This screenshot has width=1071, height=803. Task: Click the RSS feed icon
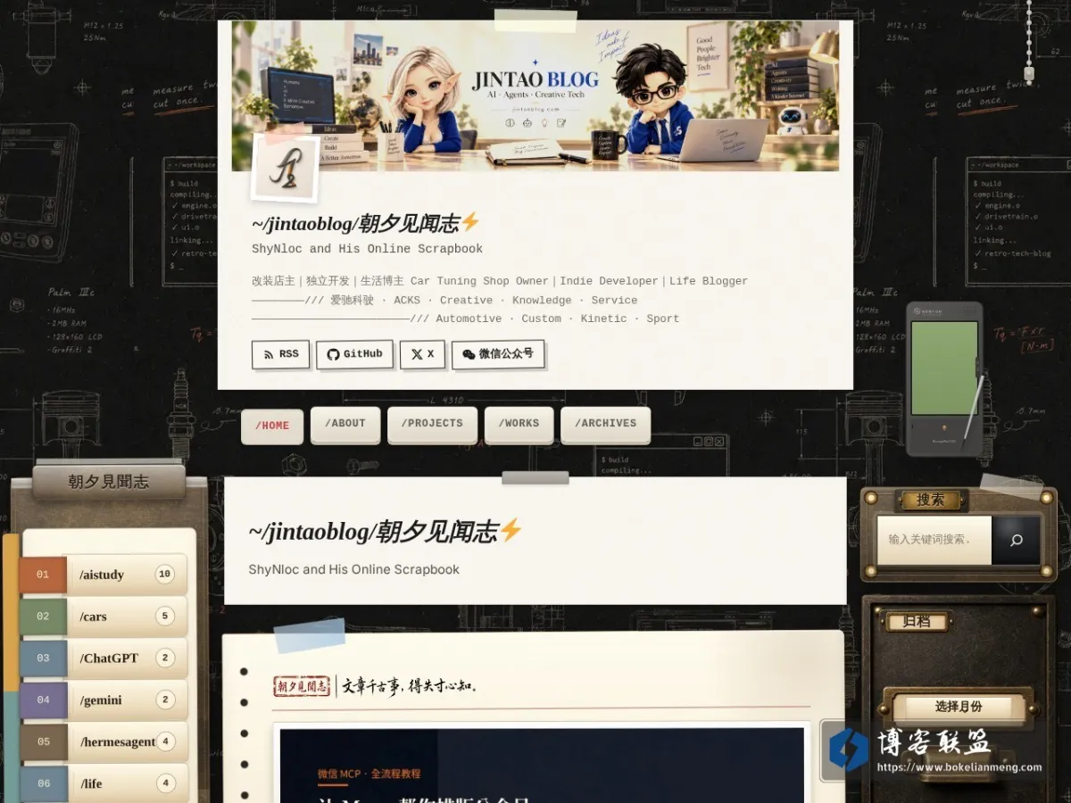268,354
